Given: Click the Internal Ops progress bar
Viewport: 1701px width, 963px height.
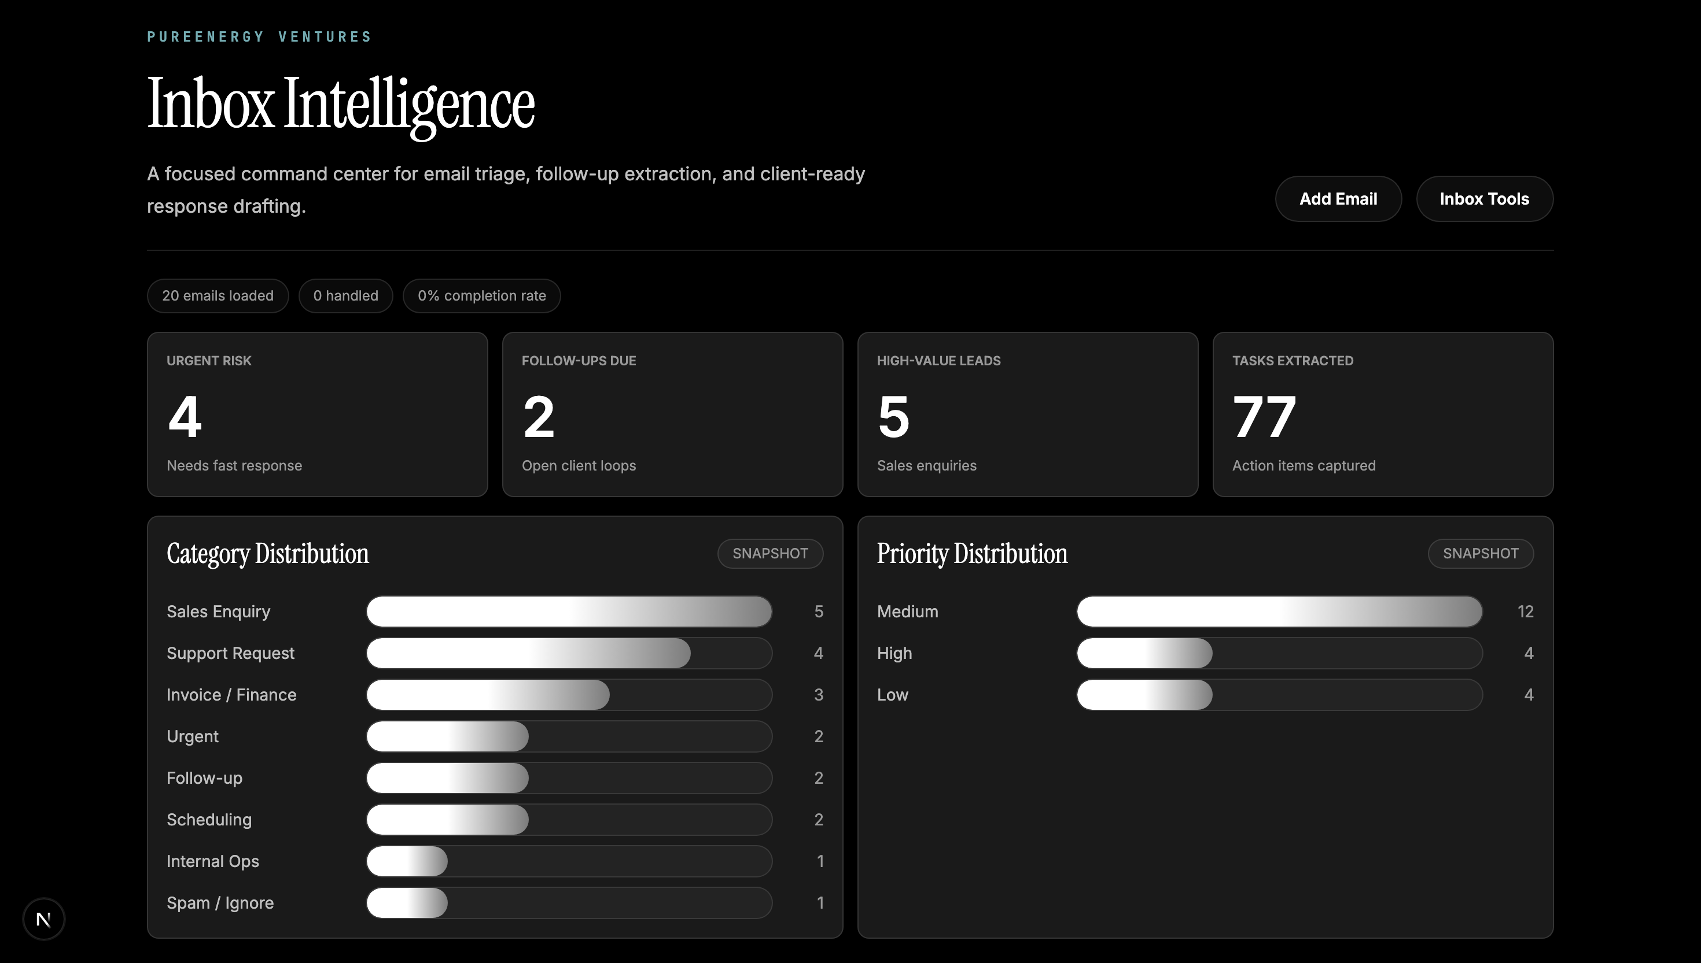Looking at the screenshot, I should click(569, 862).
